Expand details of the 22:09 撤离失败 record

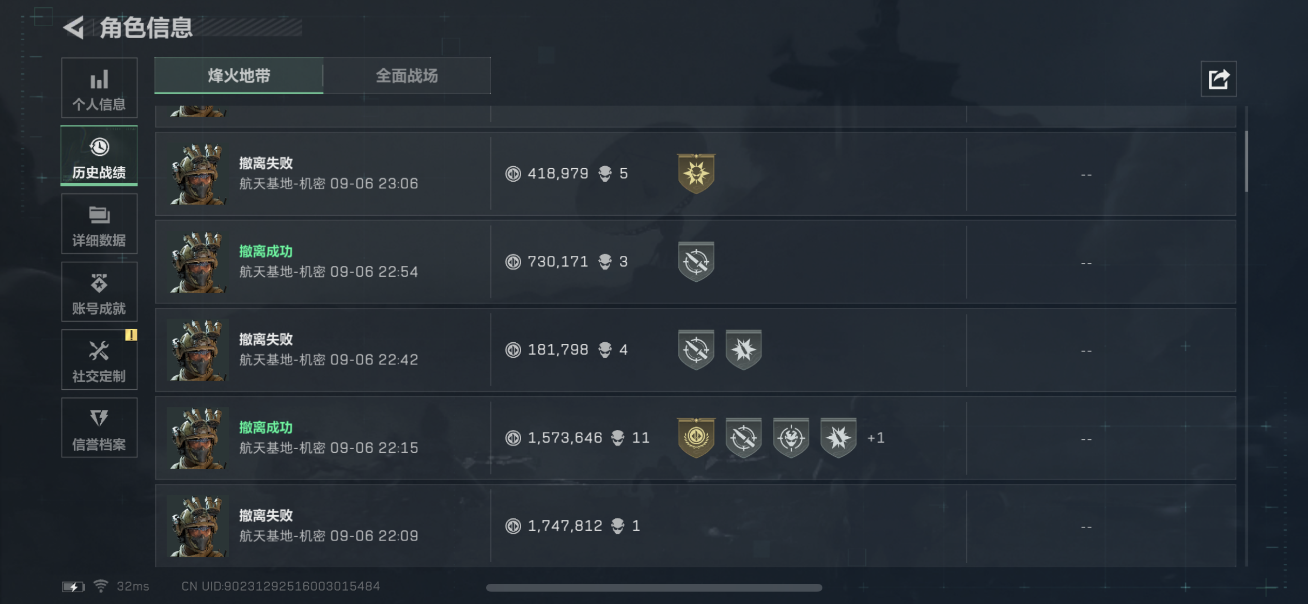point(620,525)
